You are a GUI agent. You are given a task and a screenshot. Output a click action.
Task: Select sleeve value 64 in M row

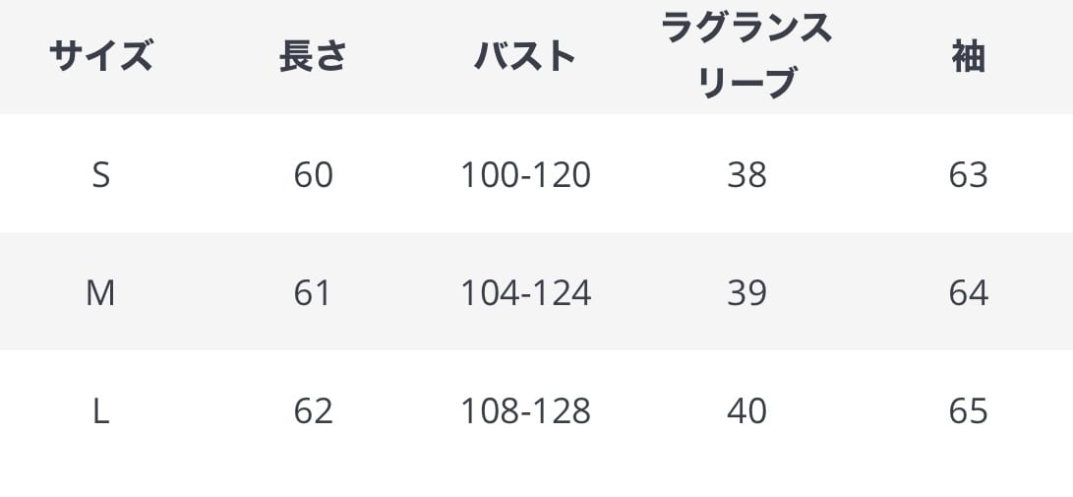click(968, 292)
